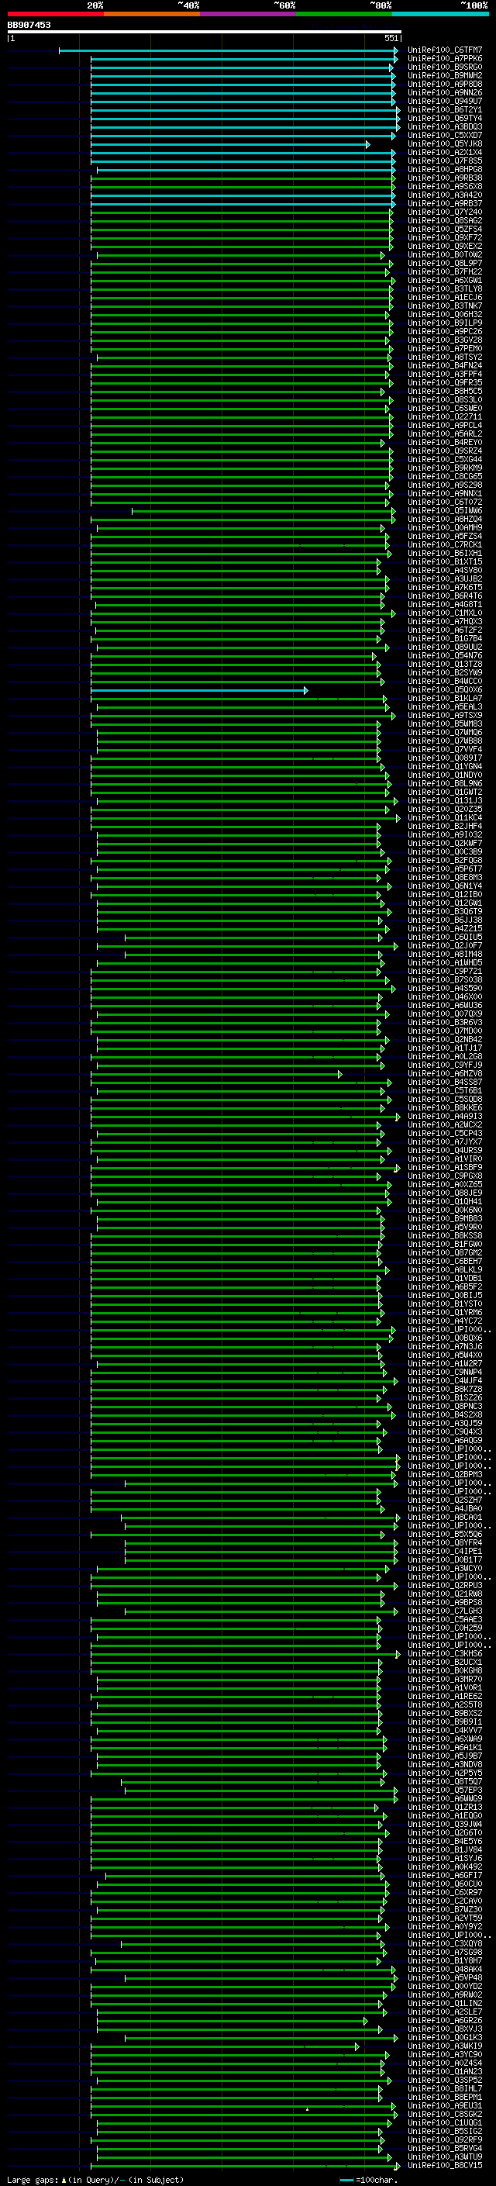Image resolution: width=496 pixels, height=2186 pixels.
Task: Click the UniRef100_A9S6X8 entry
Action: click(x=445, y=187)
